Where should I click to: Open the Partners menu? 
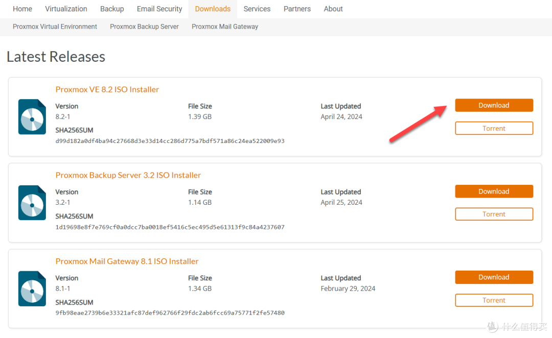click(x=297, y=9)
